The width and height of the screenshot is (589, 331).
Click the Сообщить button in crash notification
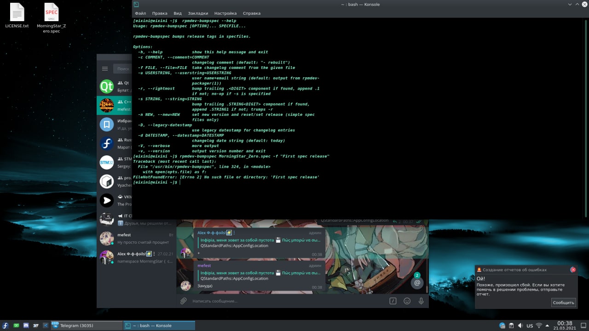(563, 302)
